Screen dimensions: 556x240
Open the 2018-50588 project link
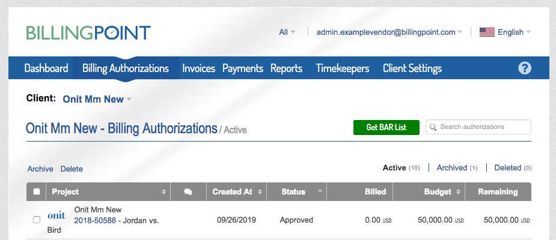click(95, 221)
